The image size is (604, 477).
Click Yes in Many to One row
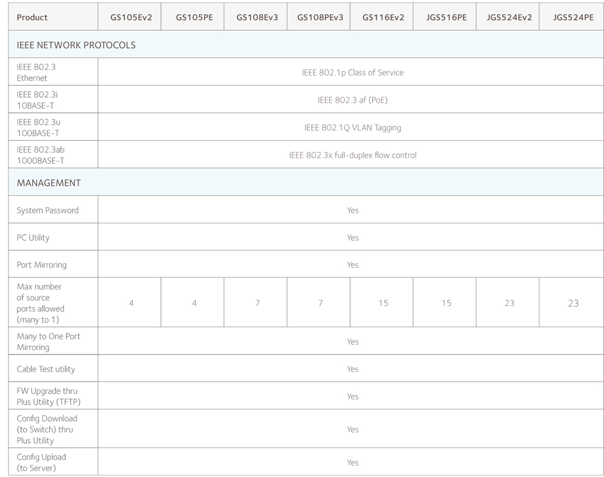coord(353,342)
